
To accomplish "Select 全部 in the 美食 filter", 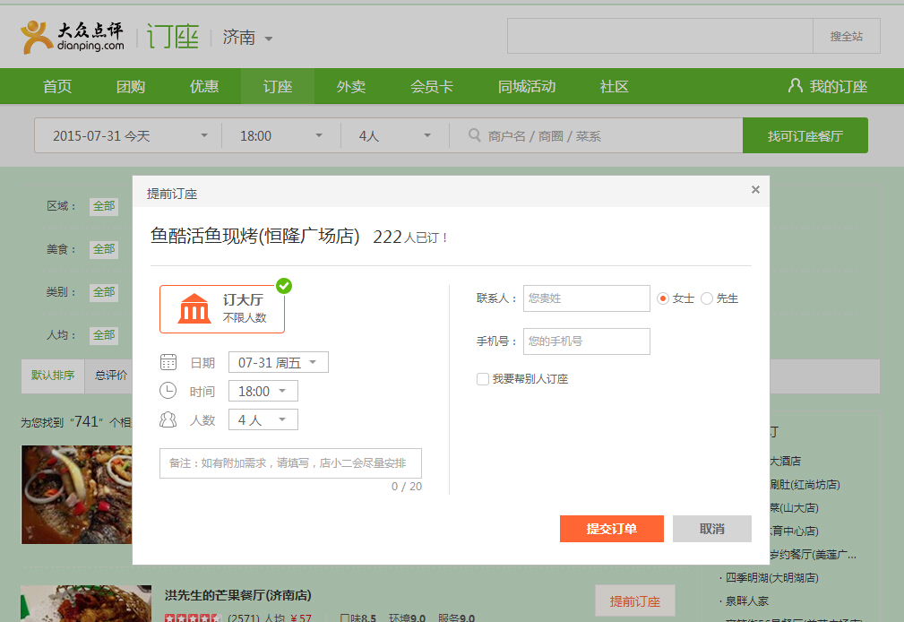I will coord(104,249).
